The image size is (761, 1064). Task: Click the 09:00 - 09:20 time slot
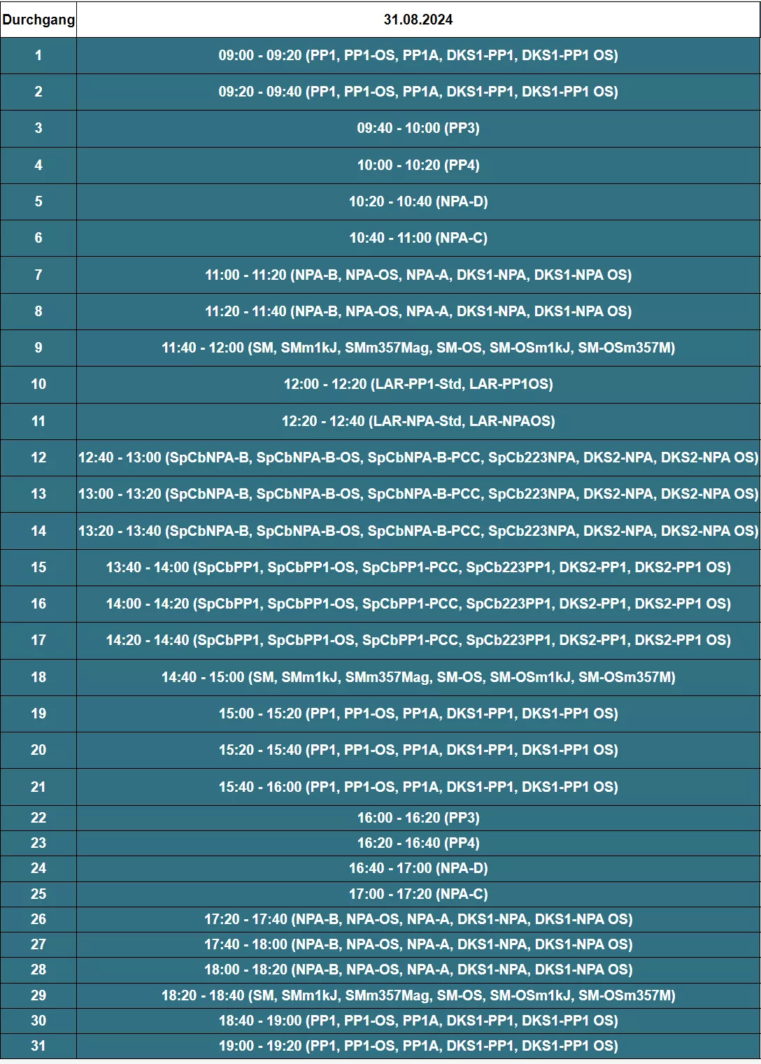[418, 55]
